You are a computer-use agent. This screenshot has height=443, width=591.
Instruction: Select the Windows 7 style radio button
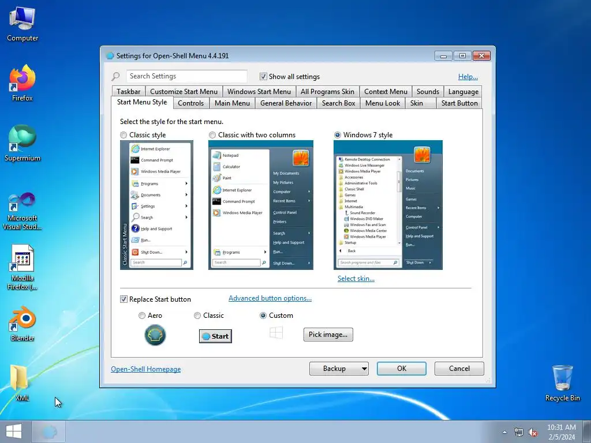tap(337, 135)
